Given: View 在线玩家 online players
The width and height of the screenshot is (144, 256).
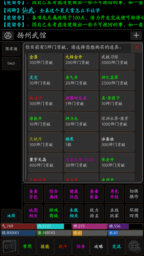Looking at the screenshot, I should tap(114, 213).
